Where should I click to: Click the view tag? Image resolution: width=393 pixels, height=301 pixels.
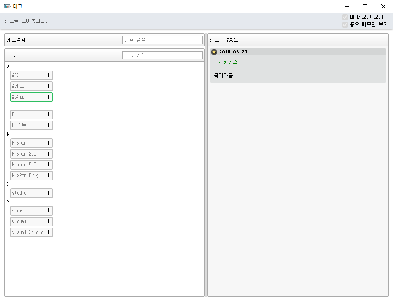[31, 211]
